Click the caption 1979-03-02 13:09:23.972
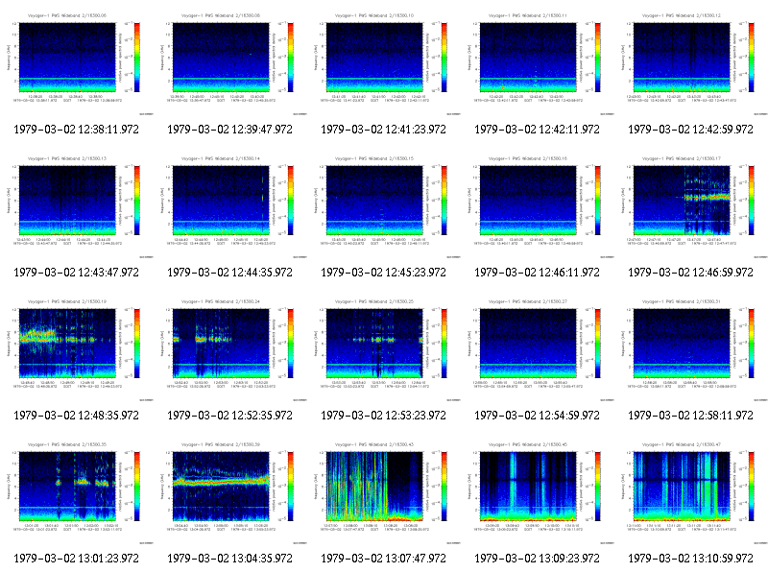 pyautogui.click(x=537, y=559)
